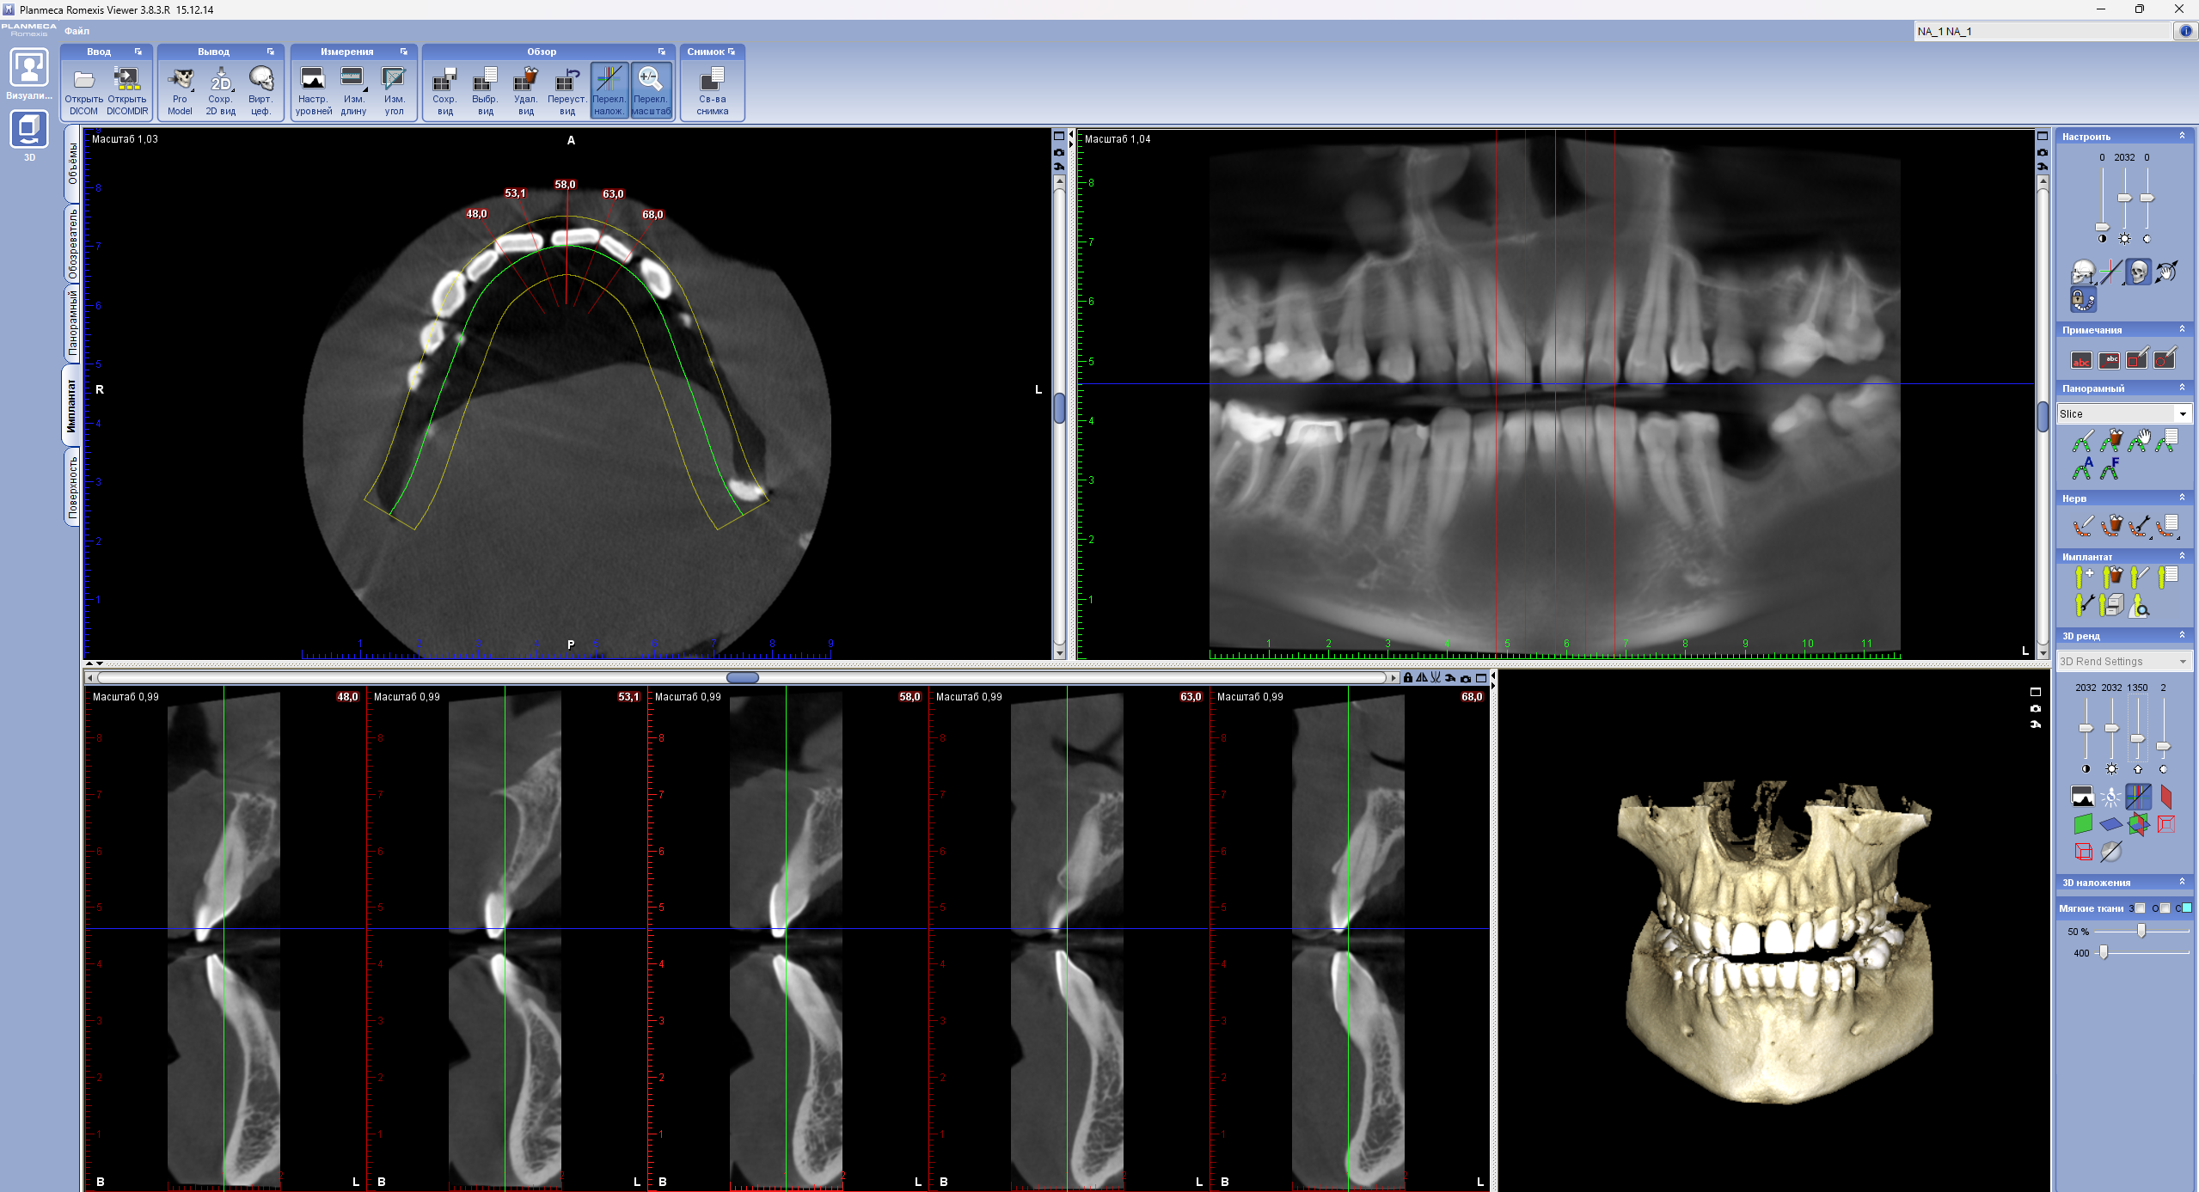Screen dimensions: 2199x1192
Task: Launch the Pro Model export tool
Action: coord(180,91)
